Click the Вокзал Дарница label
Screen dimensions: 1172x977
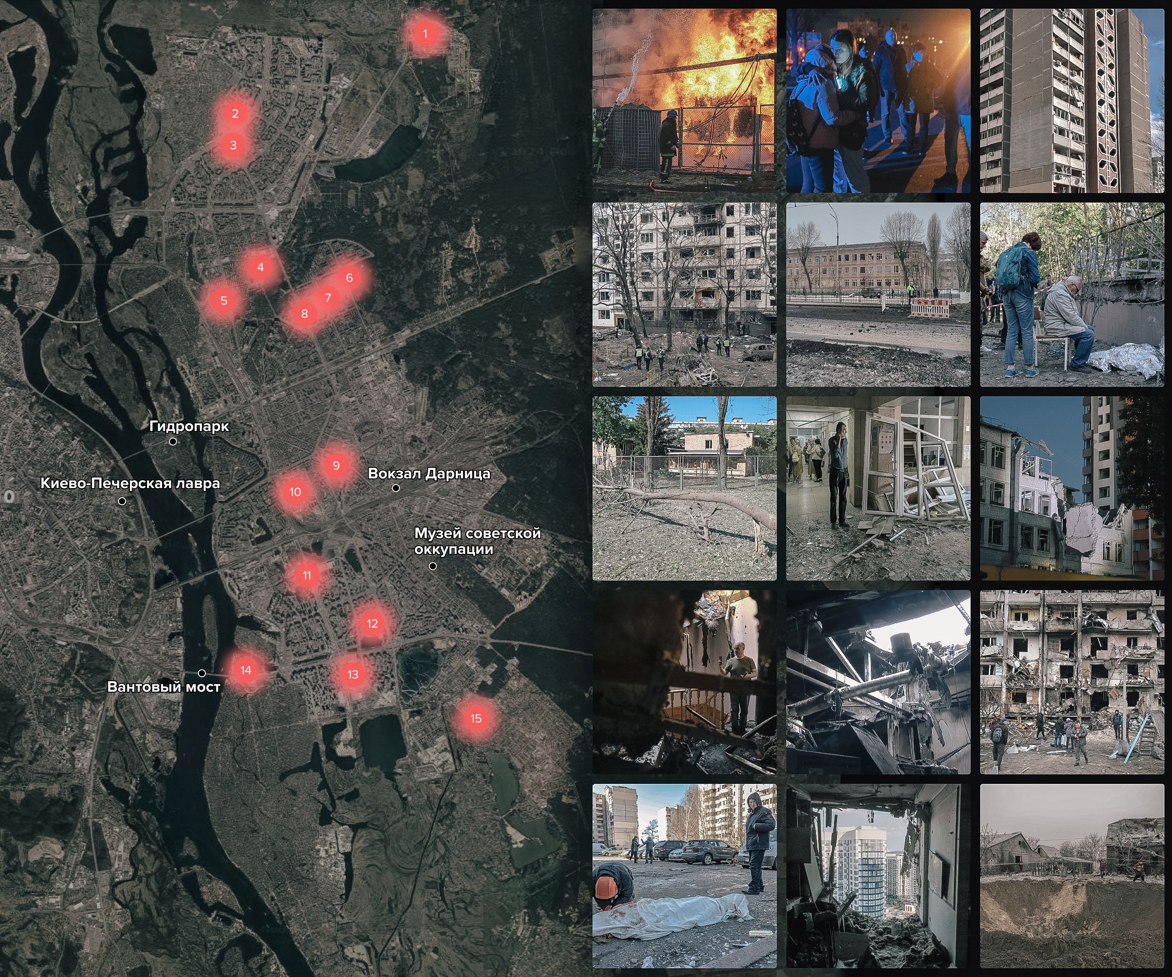(428, 474)
